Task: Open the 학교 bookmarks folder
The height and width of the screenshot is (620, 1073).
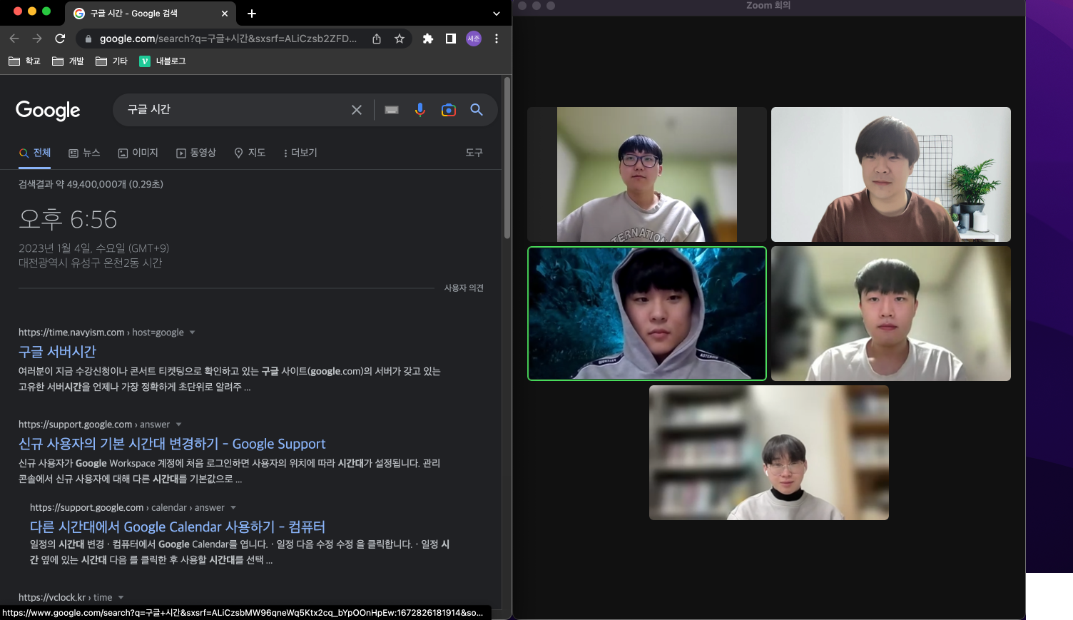Action: click(x=24, y=61)
